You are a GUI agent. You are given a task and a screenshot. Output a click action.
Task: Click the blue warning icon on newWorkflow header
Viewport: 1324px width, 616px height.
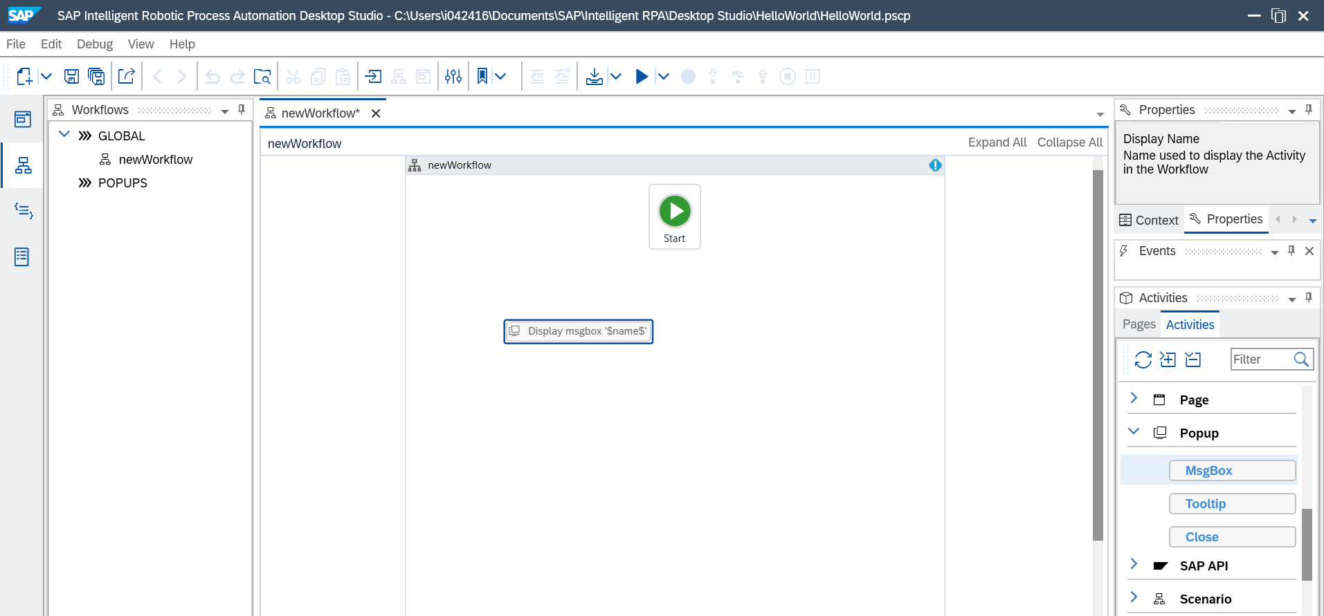coord(936,165)
